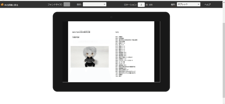Screen dimensions: 225x104
Task: Click the 034 contents line
Action: 121,53
